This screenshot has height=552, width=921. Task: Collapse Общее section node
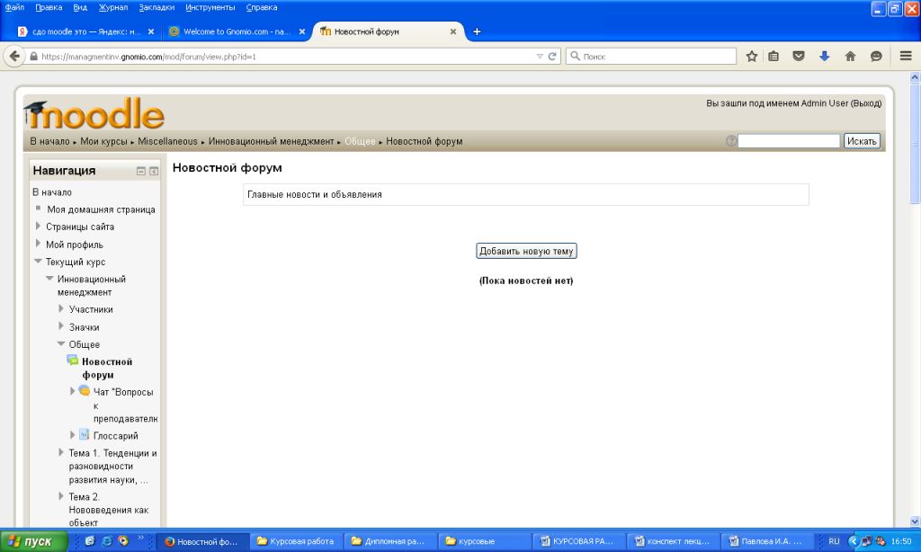coord(61,343)
